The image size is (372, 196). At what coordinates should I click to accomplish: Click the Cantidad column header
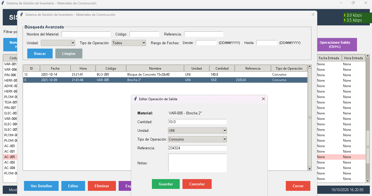click(222, 69)
